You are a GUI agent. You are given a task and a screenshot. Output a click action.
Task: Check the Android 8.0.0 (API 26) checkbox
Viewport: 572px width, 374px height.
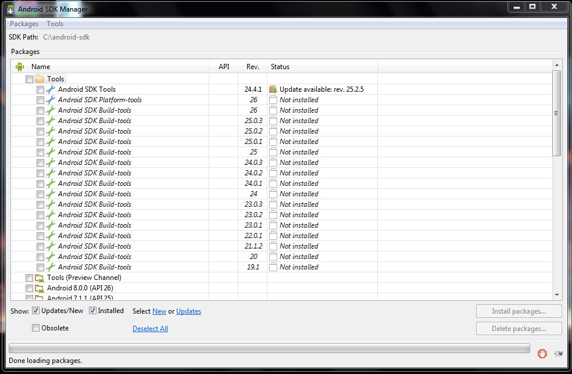pyautogui.click(x=29, y=289)
